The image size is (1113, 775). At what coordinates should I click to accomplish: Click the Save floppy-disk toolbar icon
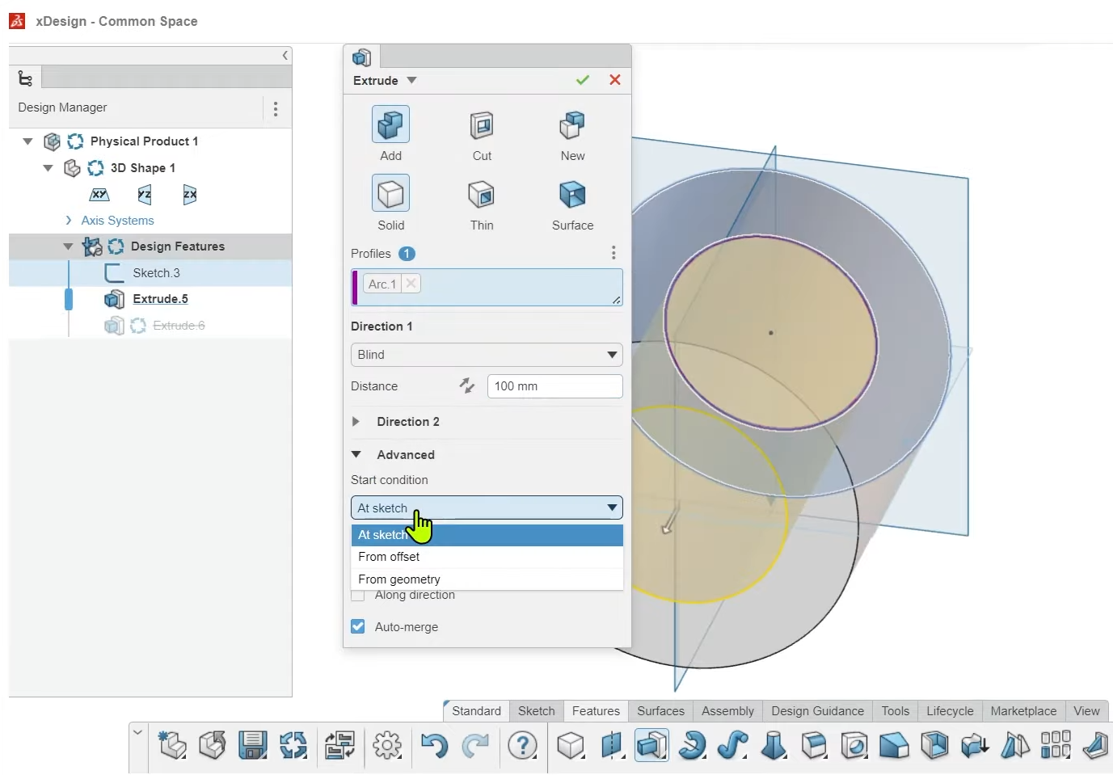click(x=253, y=745)
